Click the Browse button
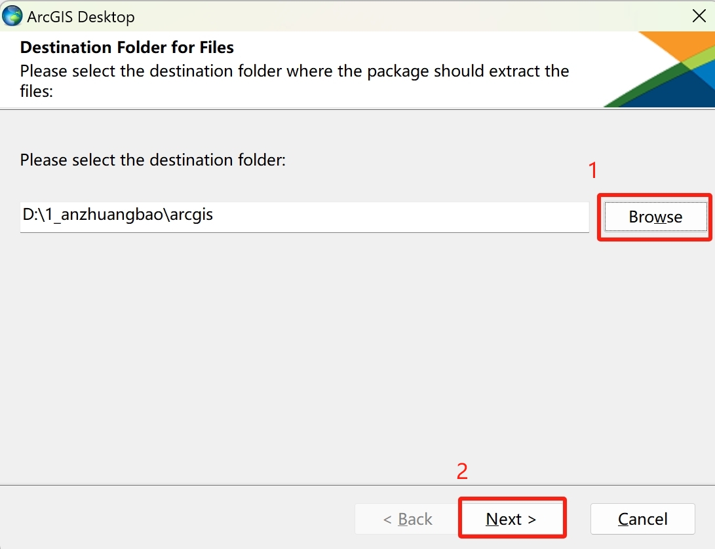 [655, 217]
